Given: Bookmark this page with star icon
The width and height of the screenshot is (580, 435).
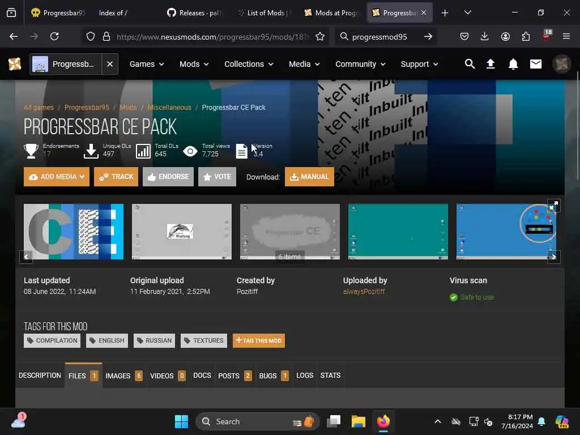Looking at the screenshot, I should [x=320, y=36].
